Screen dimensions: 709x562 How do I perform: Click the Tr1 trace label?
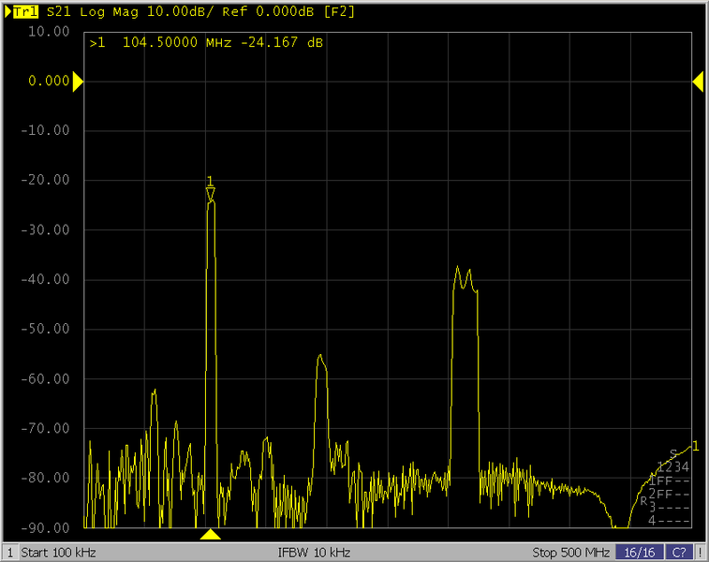click(26, 12)
